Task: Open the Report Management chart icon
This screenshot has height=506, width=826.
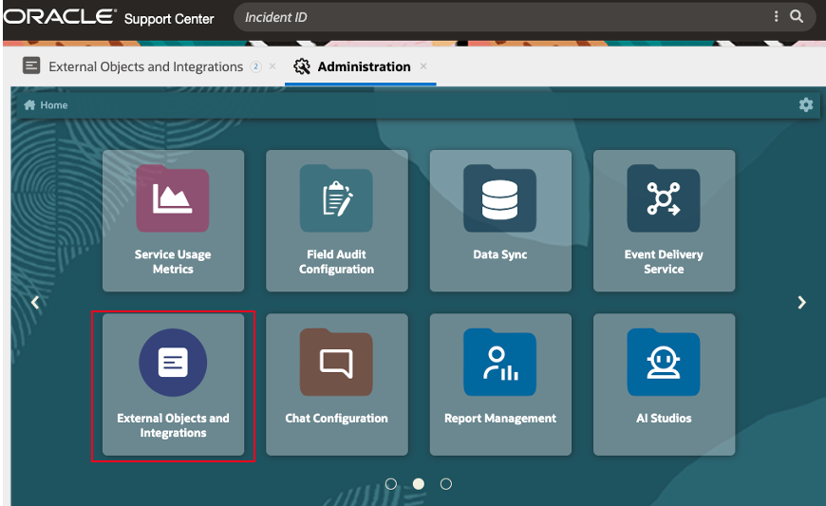Action: (500, 363)
